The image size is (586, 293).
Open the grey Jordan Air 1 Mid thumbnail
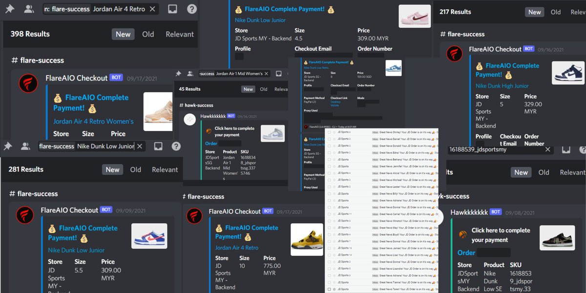(272, 133)
